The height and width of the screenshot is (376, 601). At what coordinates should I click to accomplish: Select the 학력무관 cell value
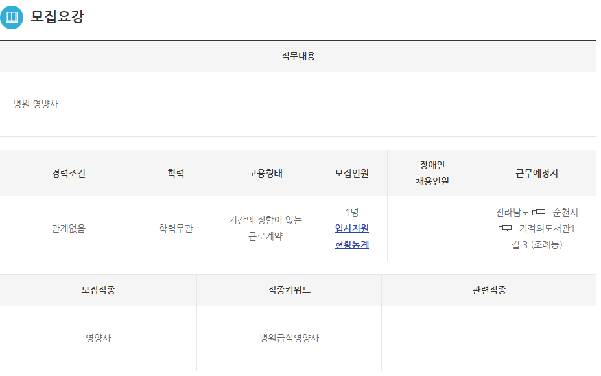[176, 228]
